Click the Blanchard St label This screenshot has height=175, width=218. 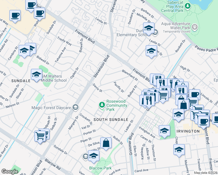(130, 75)
